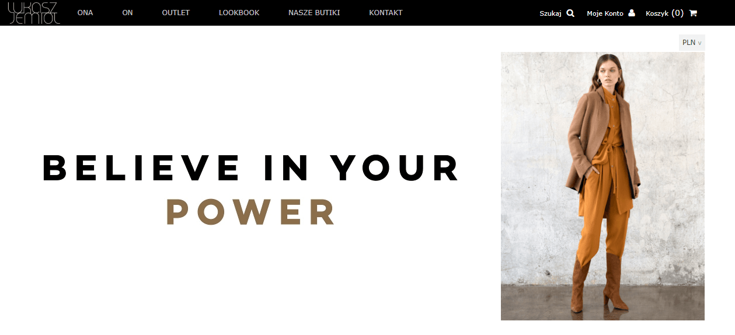Click the shopping cart icon
The height and width of the screenshot is (335, 735).
coord(693,13)
